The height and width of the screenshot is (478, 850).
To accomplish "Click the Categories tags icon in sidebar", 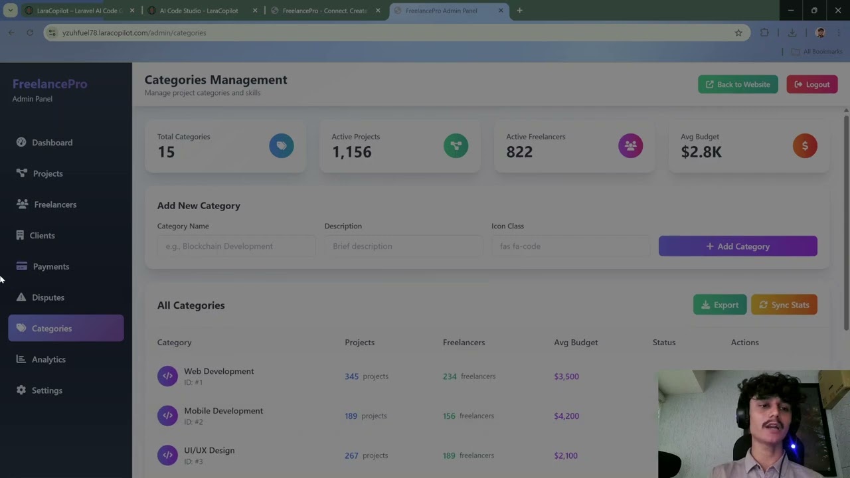I will click(21, 328).
